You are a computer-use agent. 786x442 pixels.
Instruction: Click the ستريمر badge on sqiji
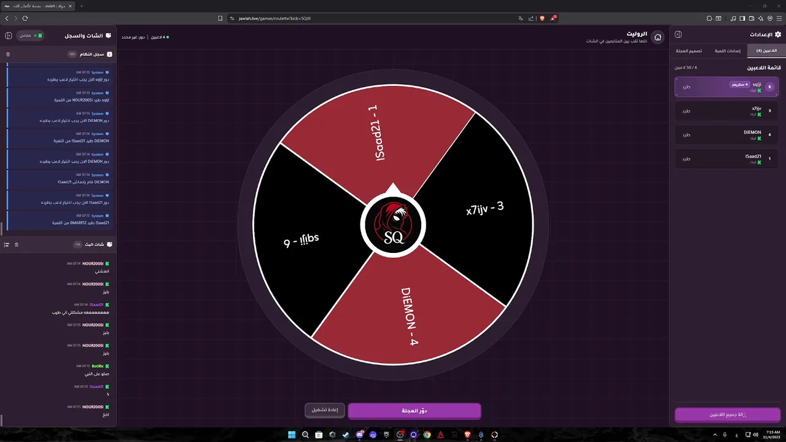(740, 84)
